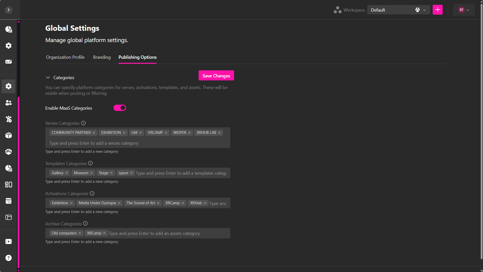
Task: Click the pink plus button in header
Action: point(437,10)
